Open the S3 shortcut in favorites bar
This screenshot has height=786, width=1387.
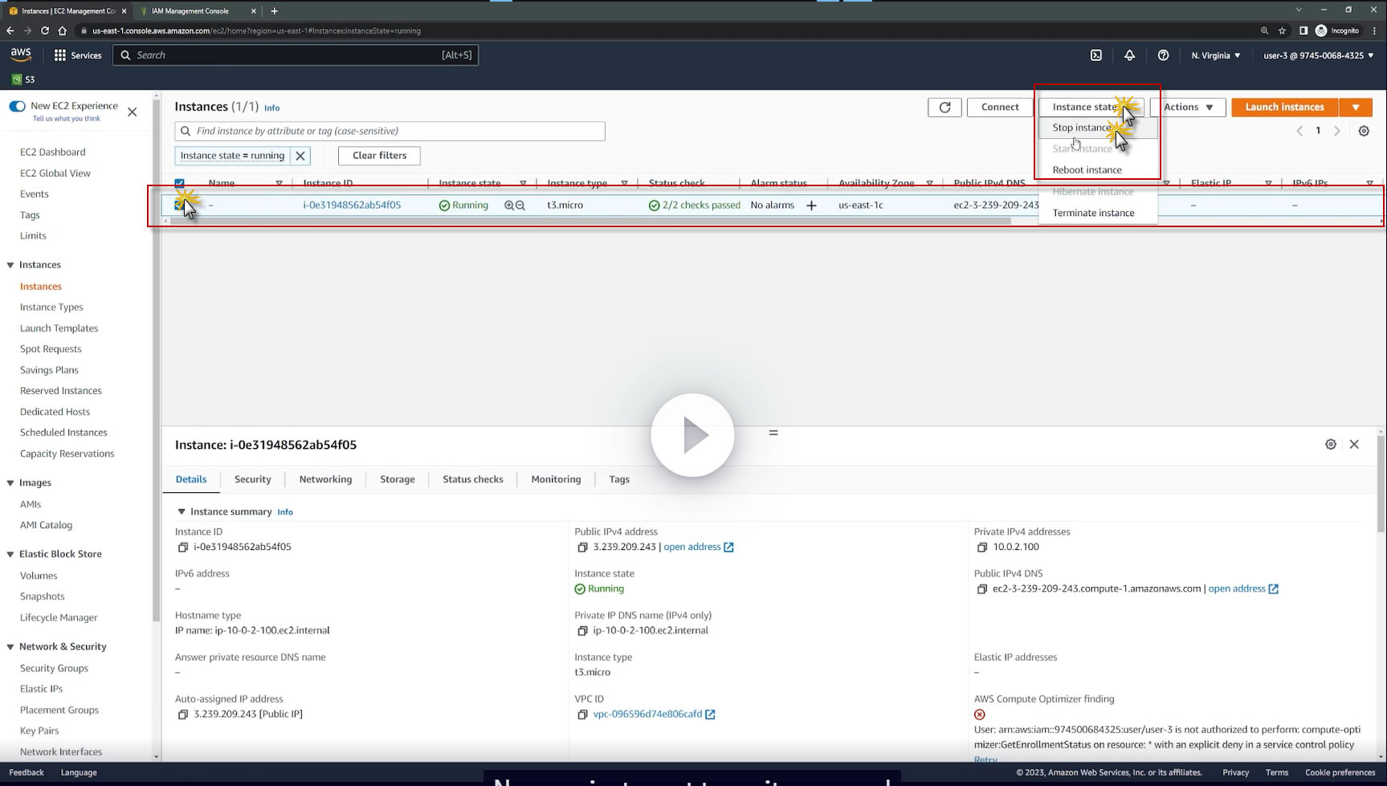pyautogui.click(x=23, y=79)
